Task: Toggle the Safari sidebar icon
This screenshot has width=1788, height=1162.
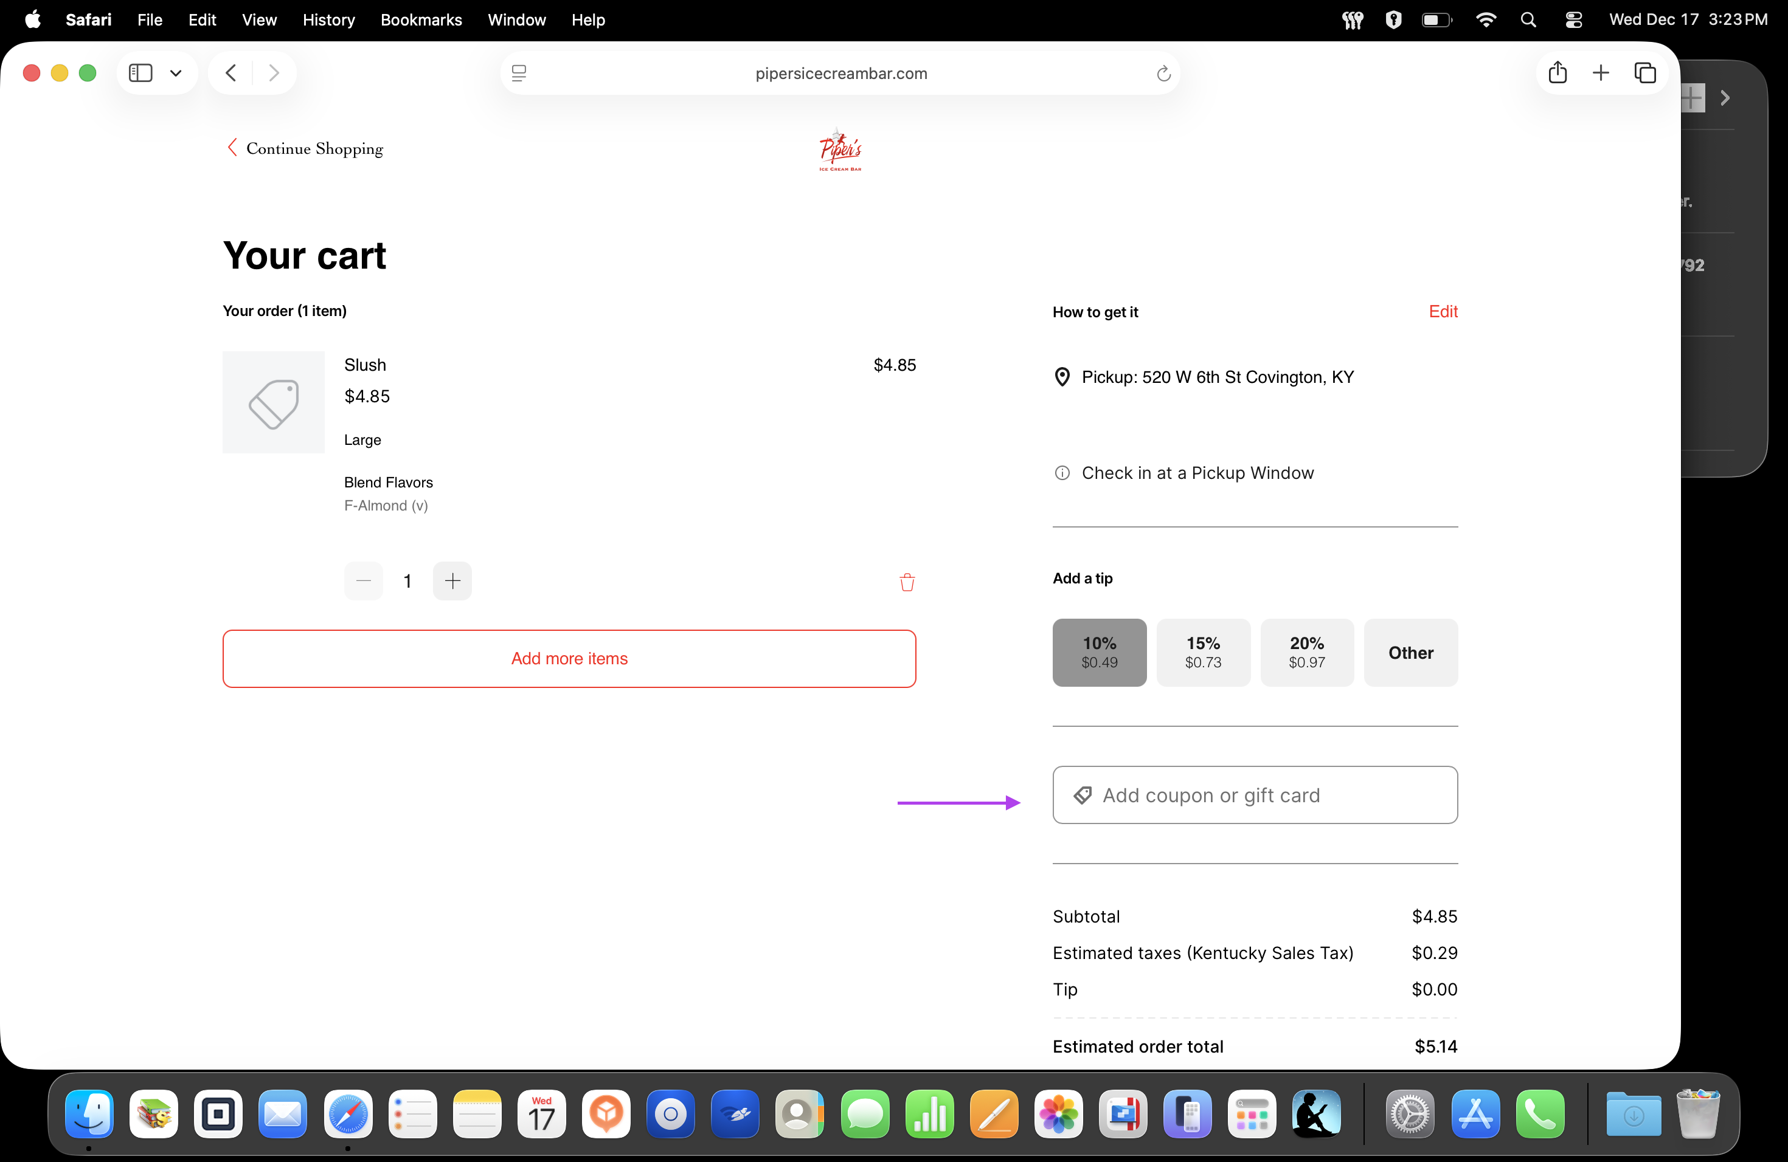Action: click(x=140, y=73)
